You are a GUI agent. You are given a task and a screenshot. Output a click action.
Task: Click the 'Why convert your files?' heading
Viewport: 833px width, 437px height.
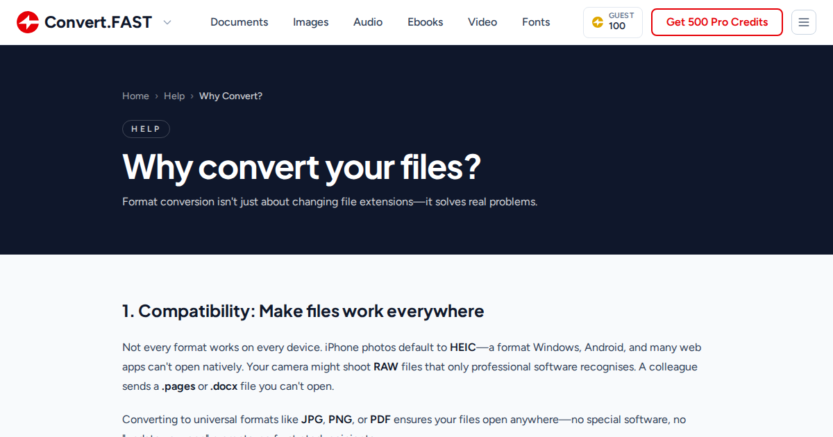[x=301, y=166]
